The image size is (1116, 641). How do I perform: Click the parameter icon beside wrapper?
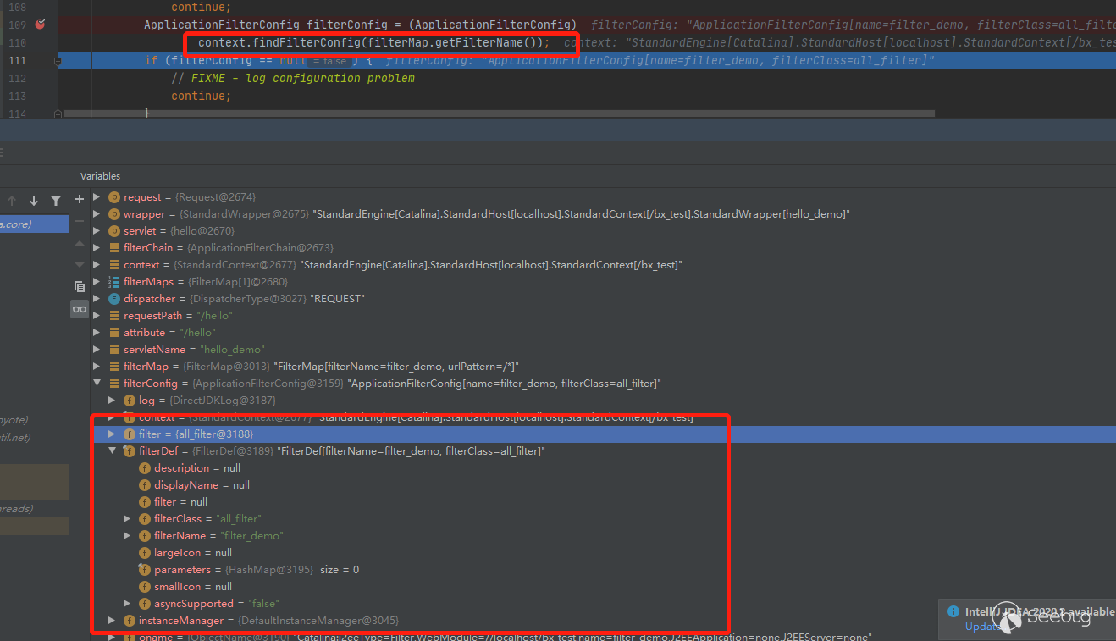coord(114,214)
